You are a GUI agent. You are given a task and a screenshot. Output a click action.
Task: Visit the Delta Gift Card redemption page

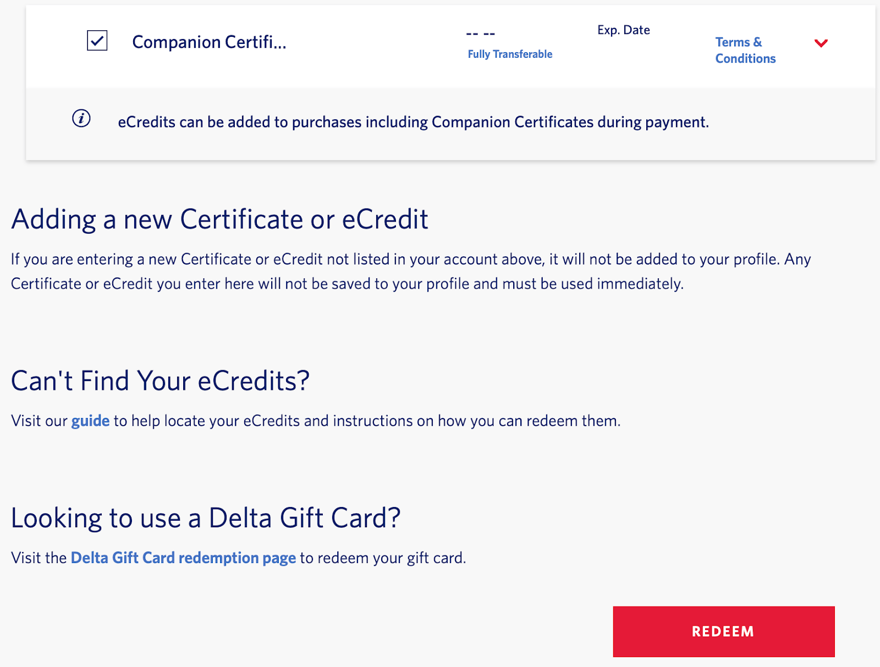pos(183,558)
